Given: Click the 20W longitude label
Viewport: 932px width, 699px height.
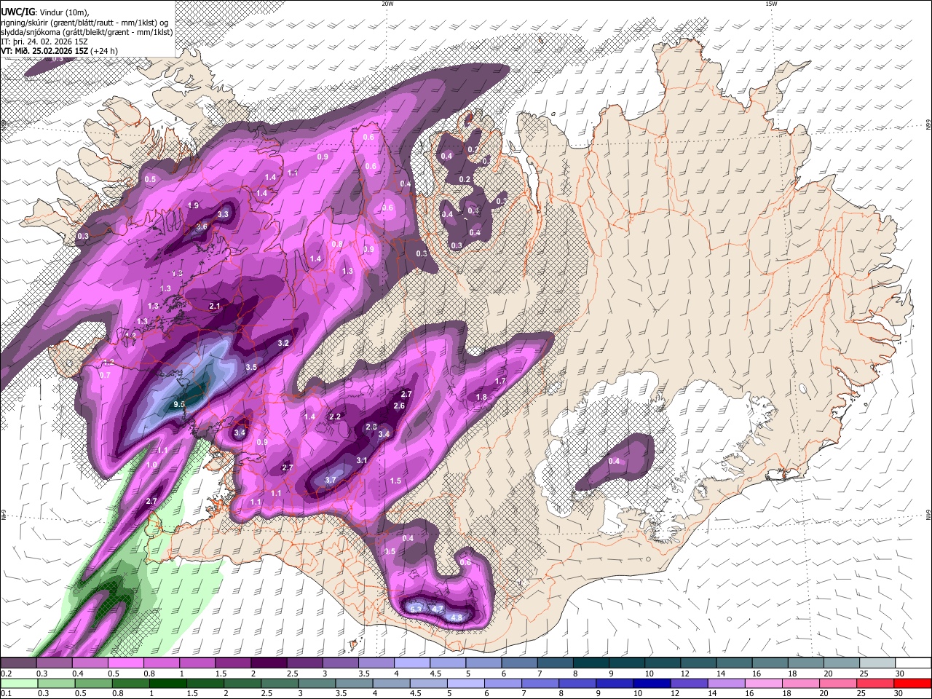Looking at the screenshot, I should point(387,4).
